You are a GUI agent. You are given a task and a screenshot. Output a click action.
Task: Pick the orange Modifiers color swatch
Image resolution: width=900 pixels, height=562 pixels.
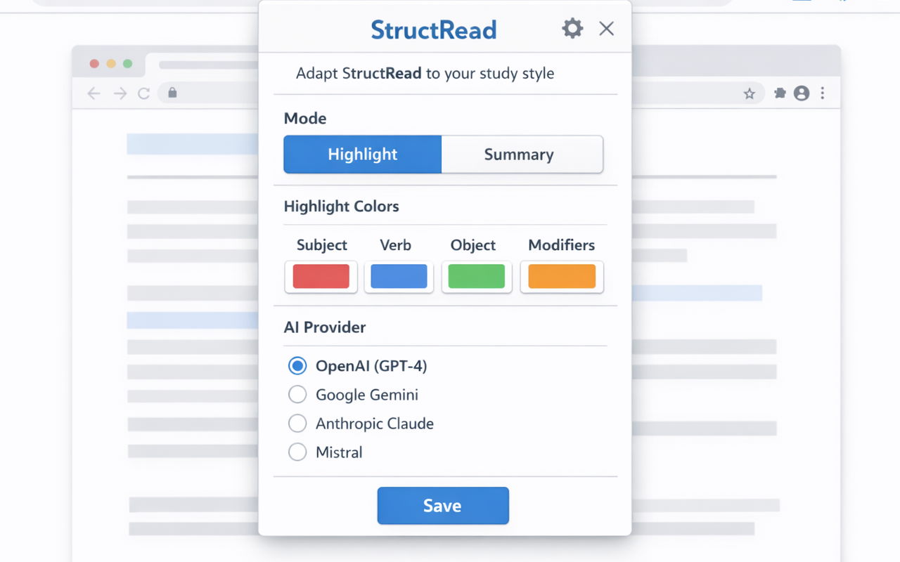coord(562,277)
